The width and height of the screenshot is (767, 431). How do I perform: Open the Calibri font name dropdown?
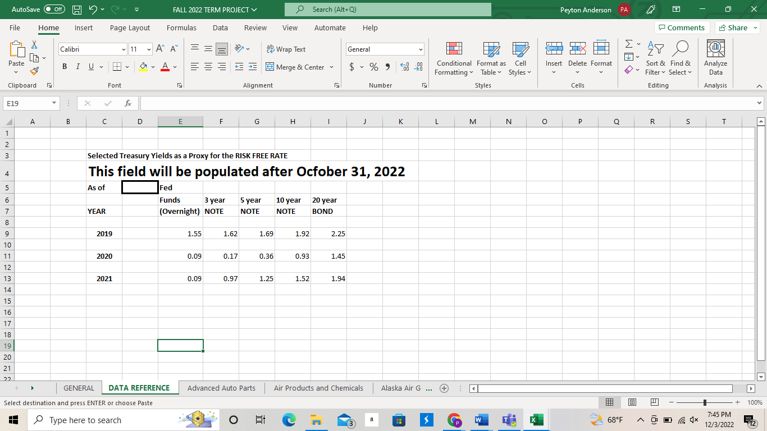pos(124,49)
